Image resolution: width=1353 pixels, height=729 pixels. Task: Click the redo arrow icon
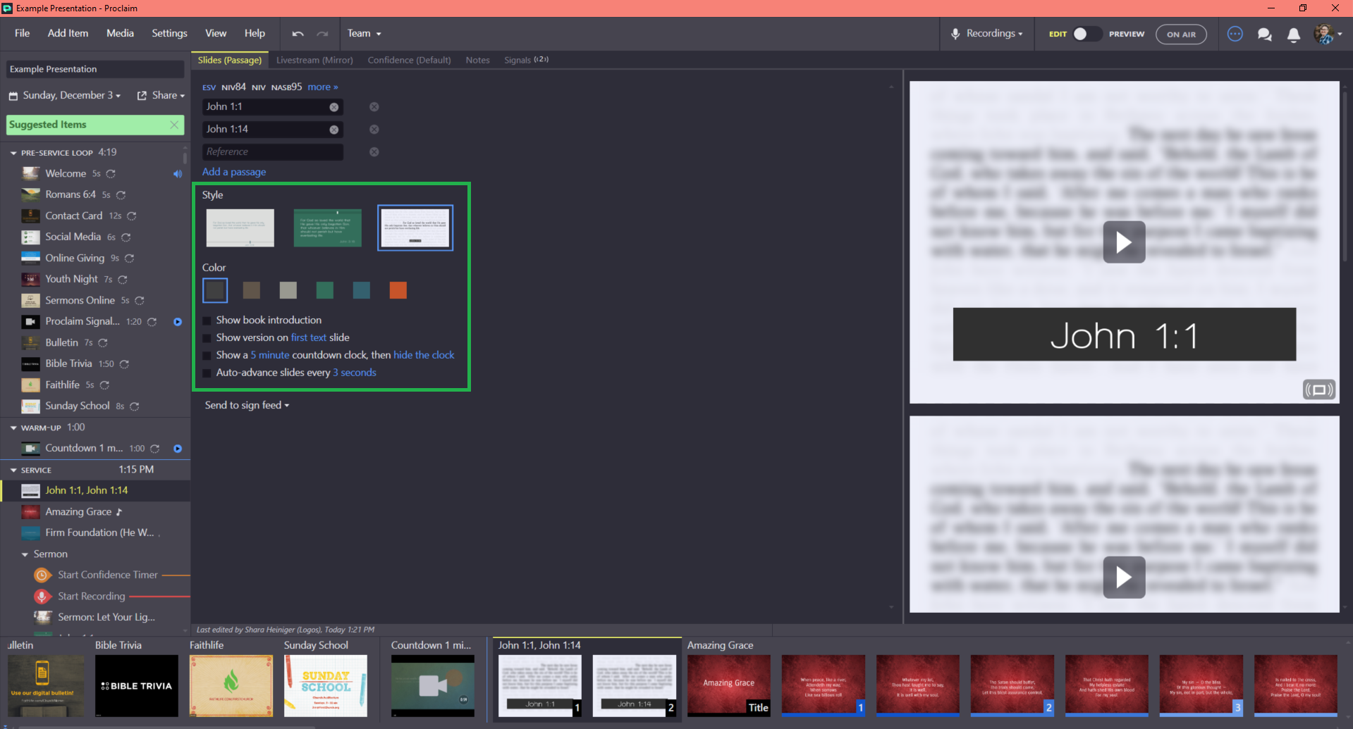coord(322,34)
